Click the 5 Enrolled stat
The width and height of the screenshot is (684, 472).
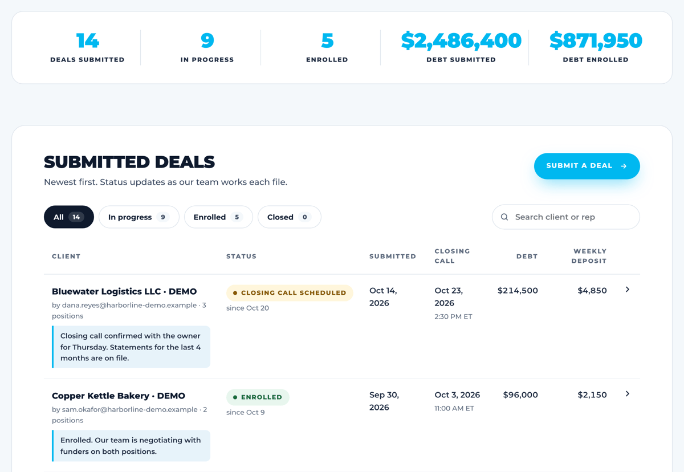click(327, 47)
